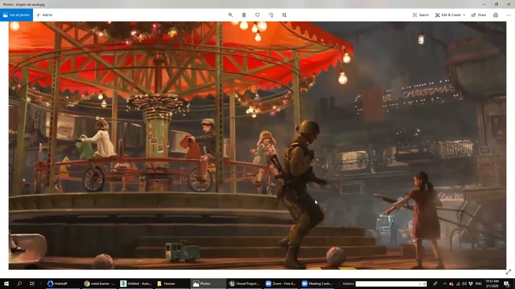
Task: Click See all photos
Action: 16,15
